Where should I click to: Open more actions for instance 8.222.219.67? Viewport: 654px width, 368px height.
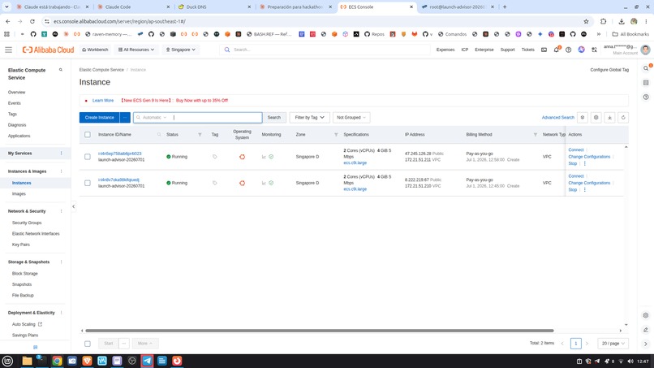coord(585,189)
